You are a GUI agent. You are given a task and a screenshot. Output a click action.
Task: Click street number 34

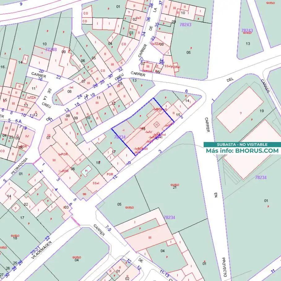144,34
